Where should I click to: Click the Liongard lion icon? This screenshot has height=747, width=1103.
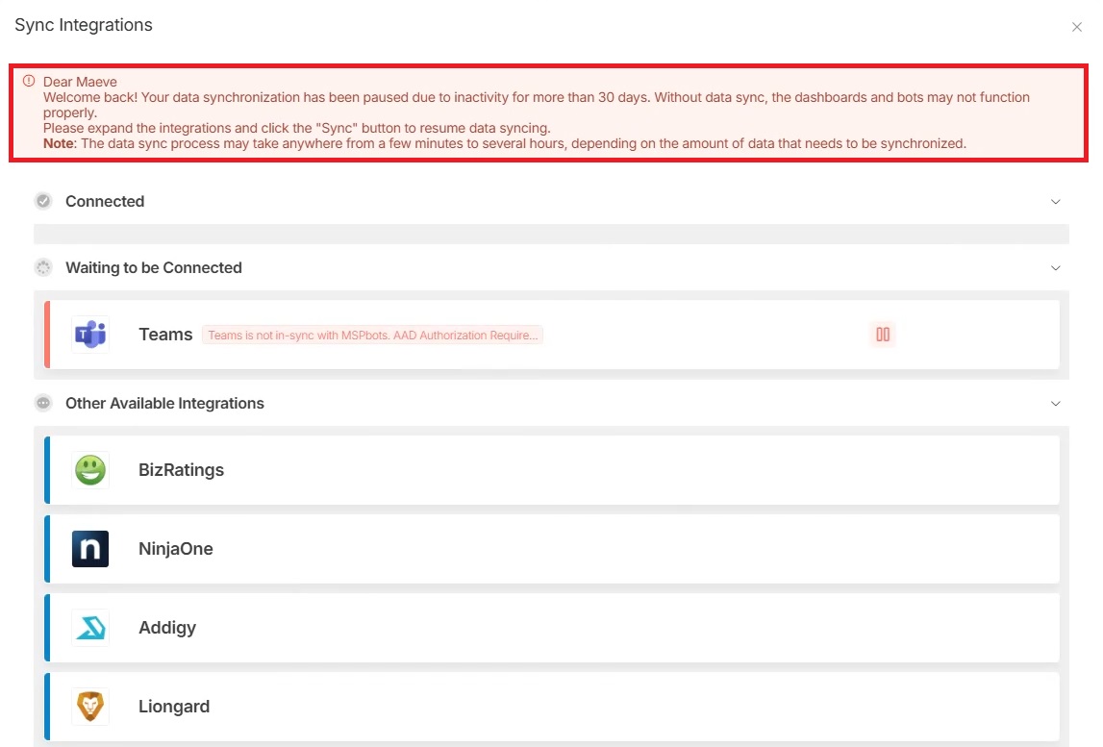click(x=89, y=706)
